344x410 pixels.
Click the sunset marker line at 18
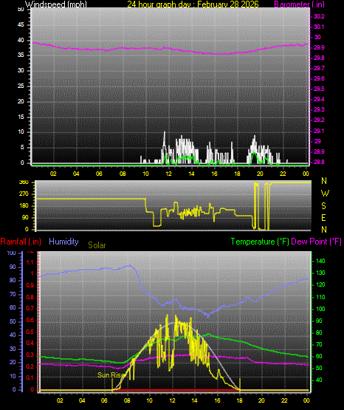click(x=240, y=384)
